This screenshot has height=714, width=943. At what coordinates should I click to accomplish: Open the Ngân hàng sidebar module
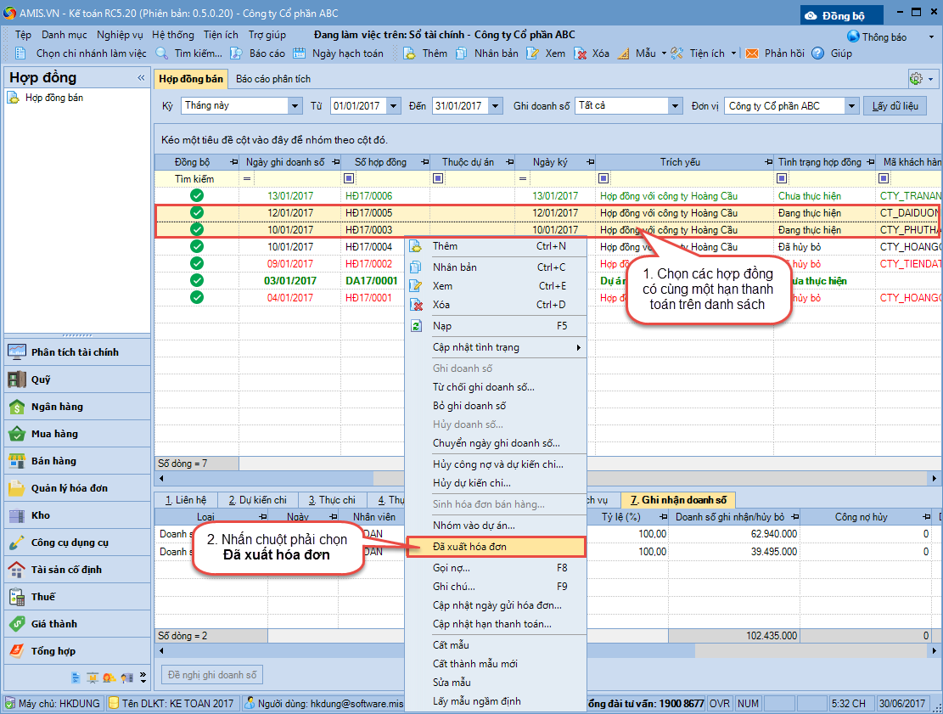[x=56, y=407]
